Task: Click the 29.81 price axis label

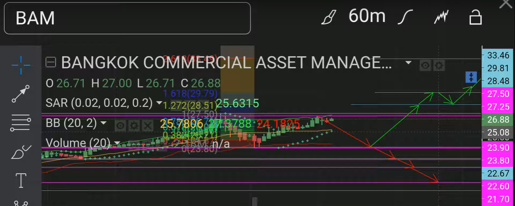Action: point(498,68)
